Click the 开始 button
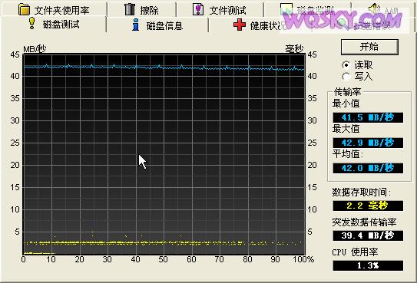This screenshot has height=283, width=417. (x=369, y=47)
